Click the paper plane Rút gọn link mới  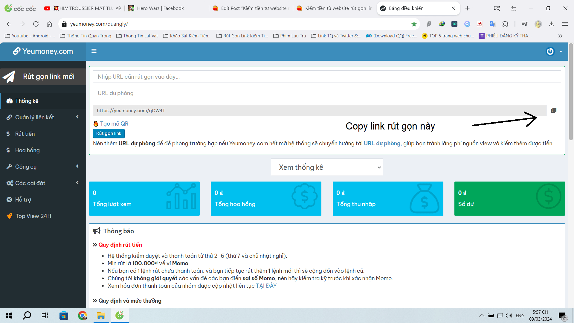coord(43,77)
